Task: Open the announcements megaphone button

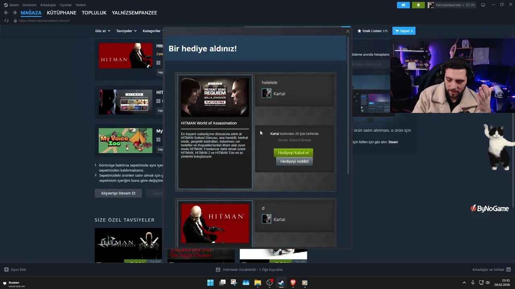Action: tap(404, 5)
